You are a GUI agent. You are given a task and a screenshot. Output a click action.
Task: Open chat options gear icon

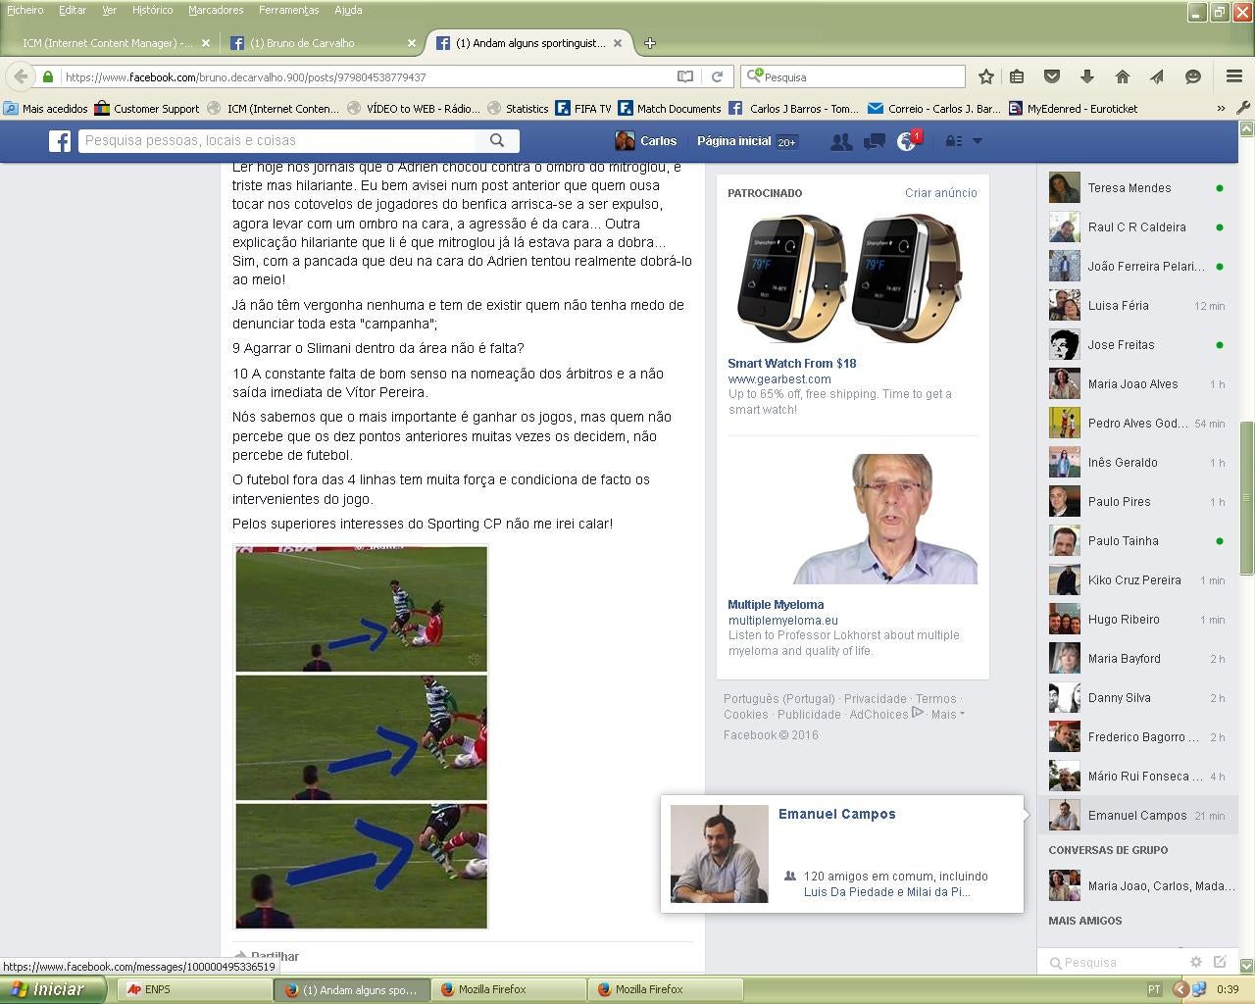click(x=1195, y=962)
